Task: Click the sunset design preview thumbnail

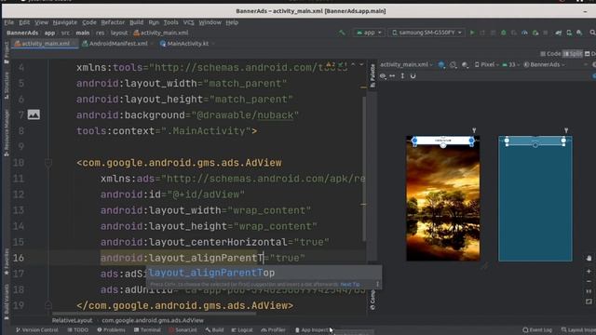Action: 443,198
